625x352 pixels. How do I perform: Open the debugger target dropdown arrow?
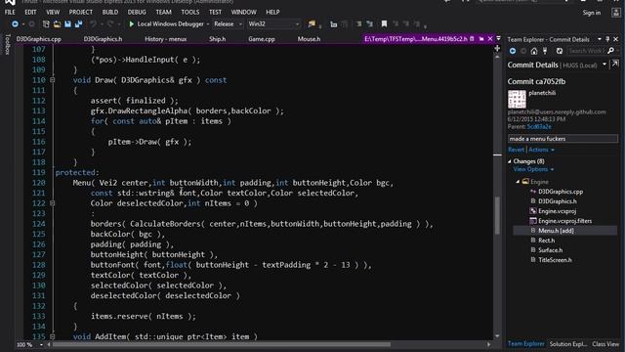click(x=208, y=24)
